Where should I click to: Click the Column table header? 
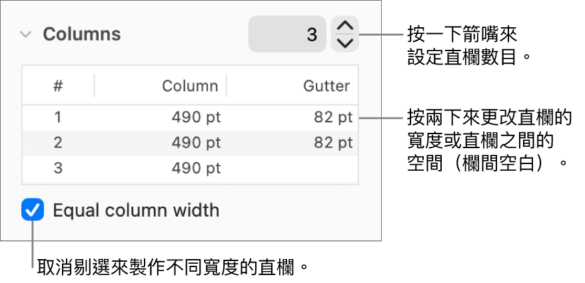click(190, 86)
